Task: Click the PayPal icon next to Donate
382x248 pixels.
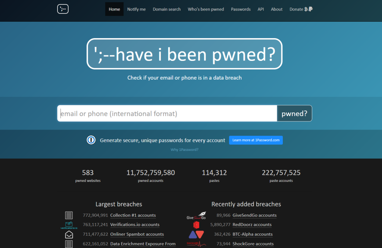Action: coord(310,9)
